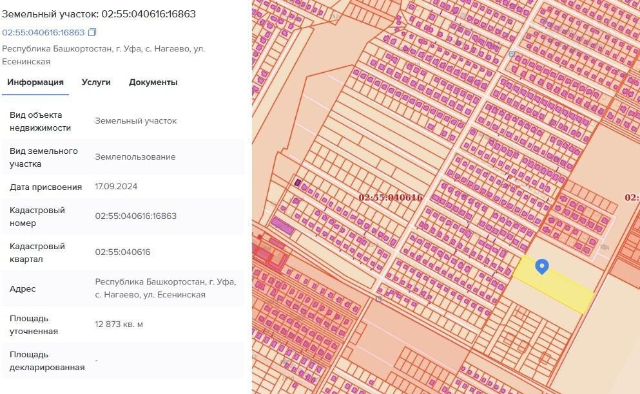Viewport: 640px width, 394px height.
Task: Click the blue parking P icon on map
Action: click(512, 55)
